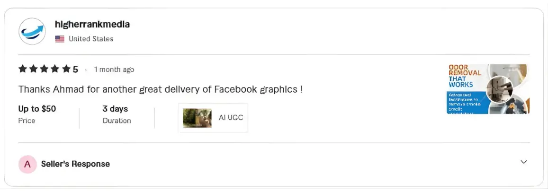Screen dimensions: 548x192
Task: Select the third rating star
Action: [45, 70]
